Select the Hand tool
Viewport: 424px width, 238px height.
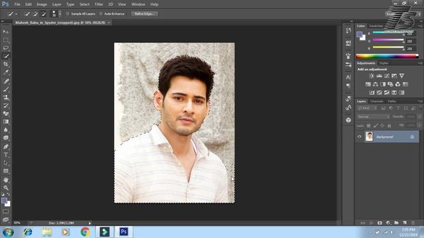click(6, 180)
